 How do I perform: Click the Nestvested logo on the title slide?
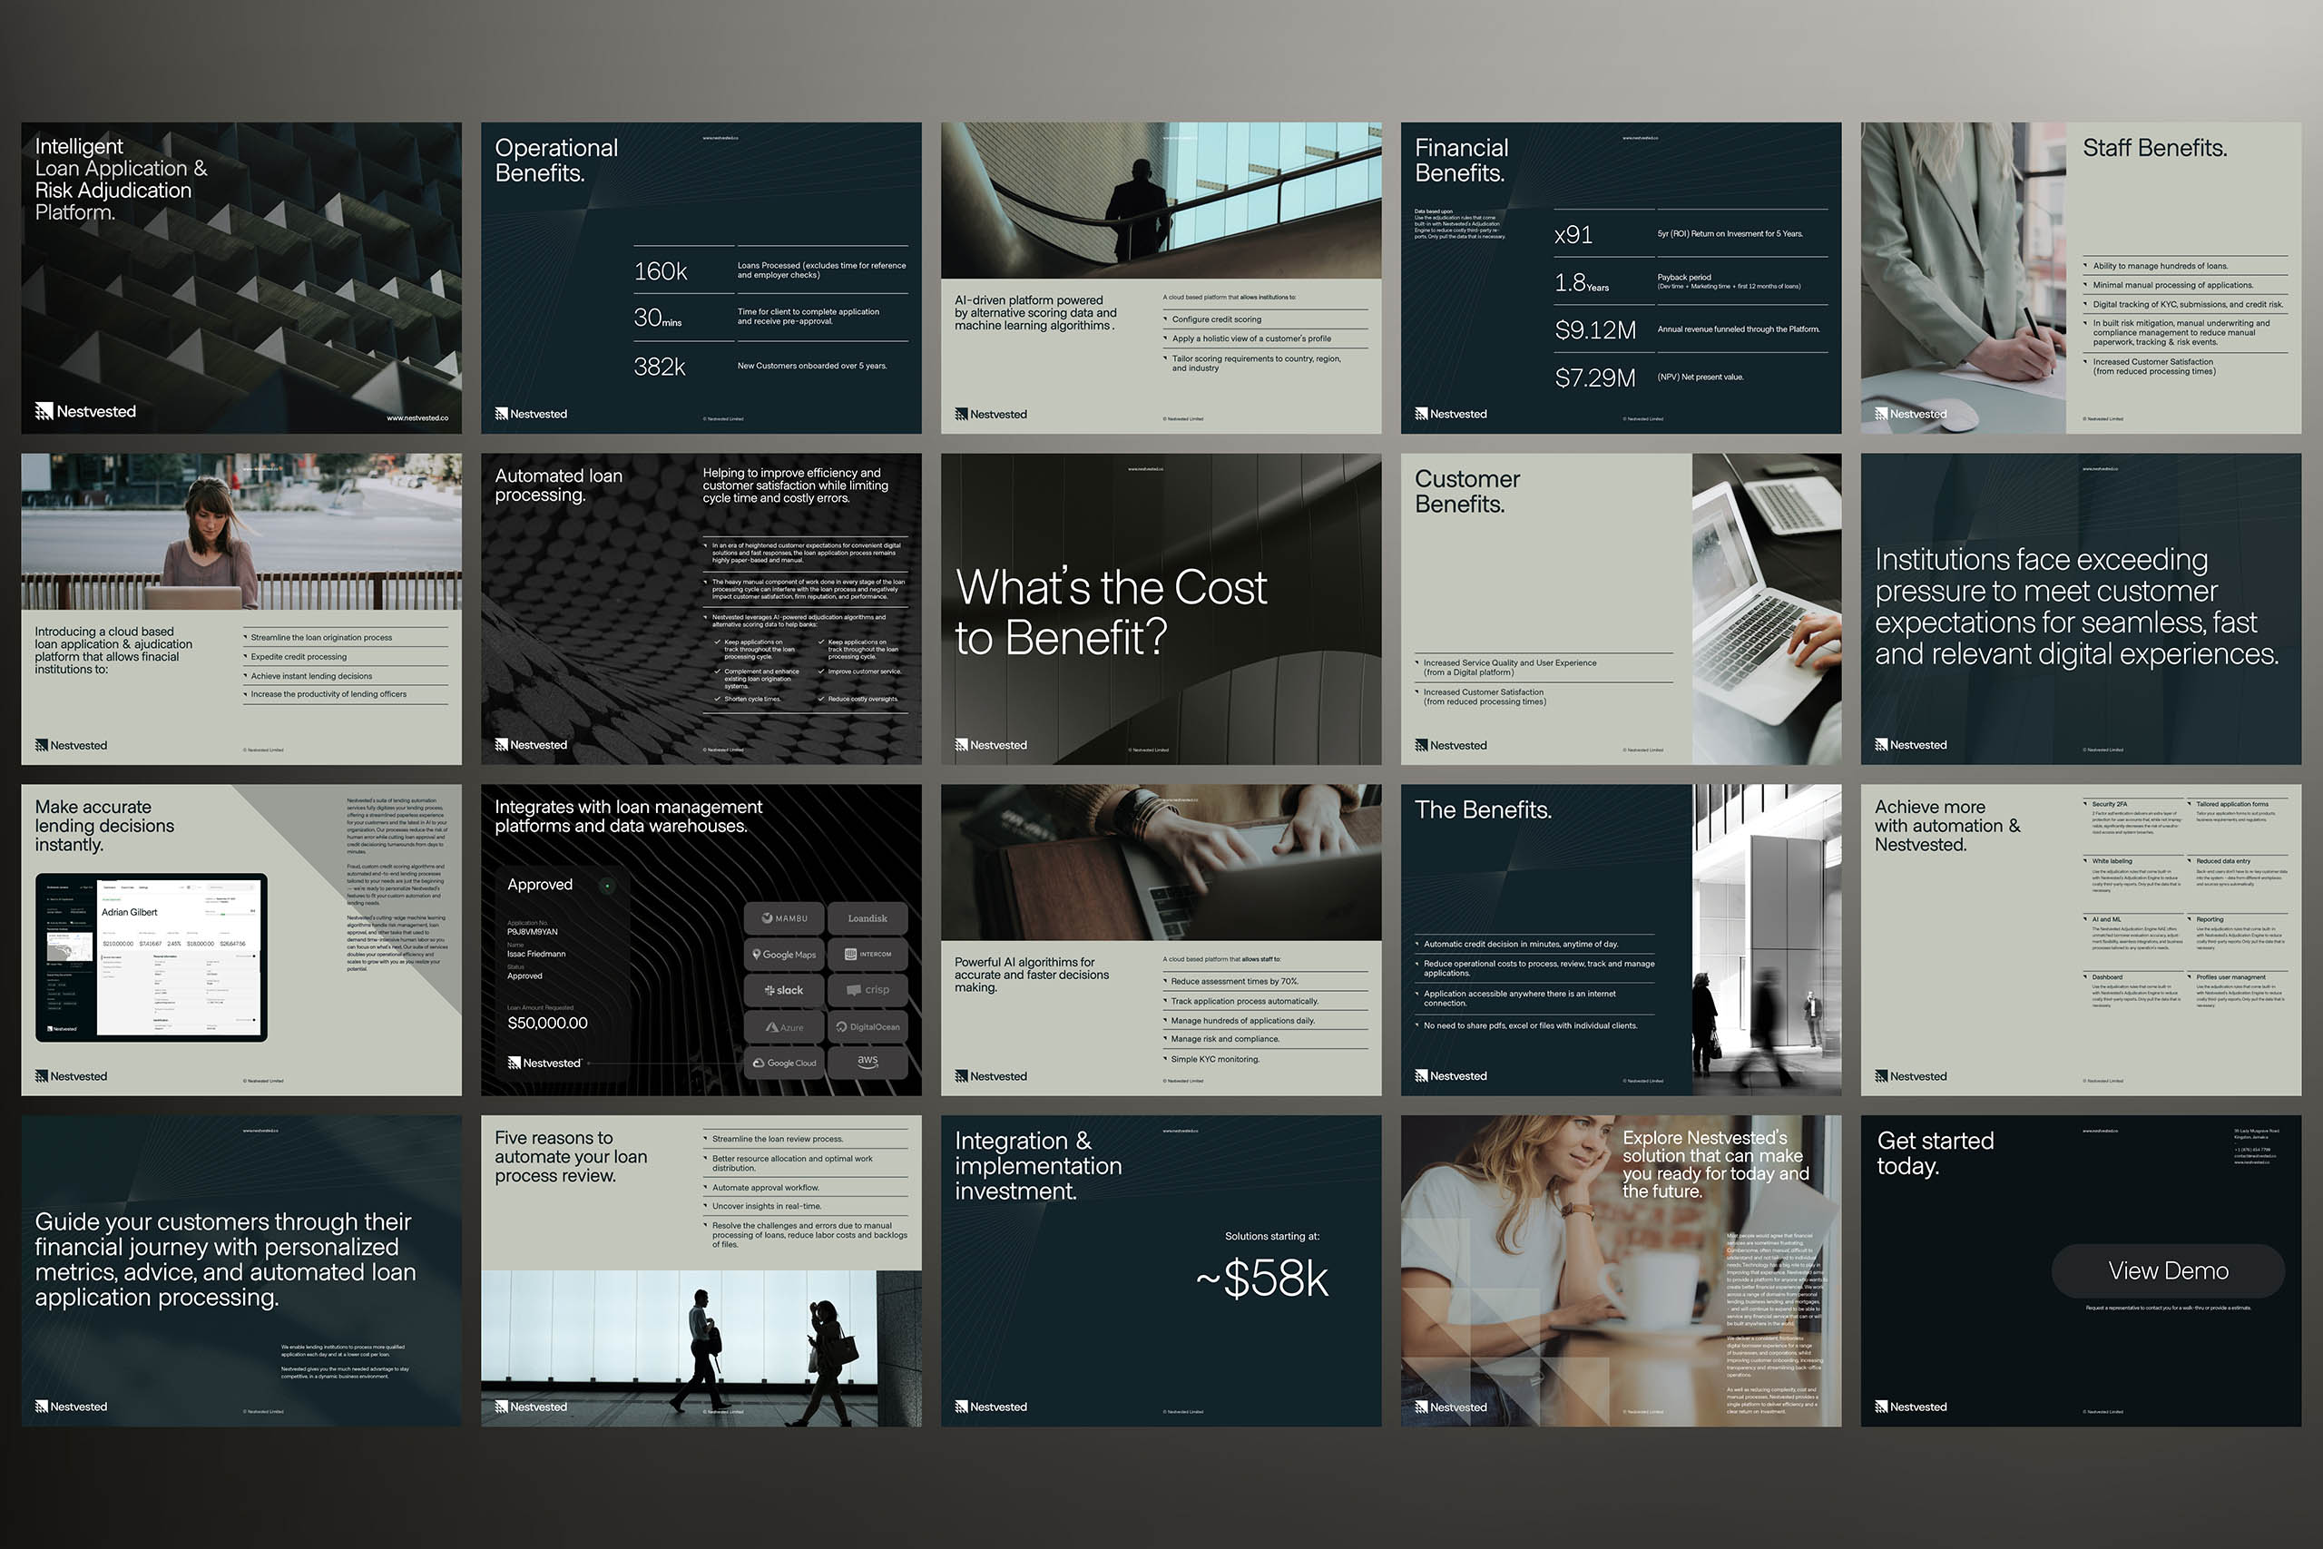(86, 412)
